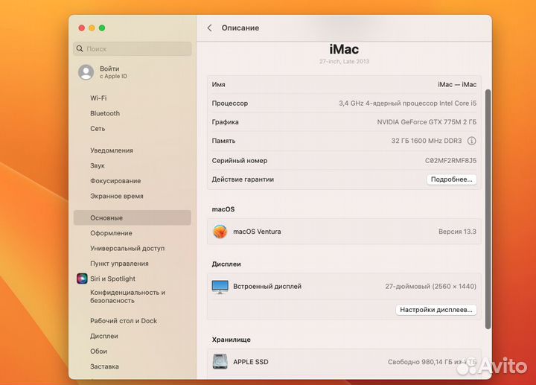Select Сеть in the sidebar

pos(133,129)
